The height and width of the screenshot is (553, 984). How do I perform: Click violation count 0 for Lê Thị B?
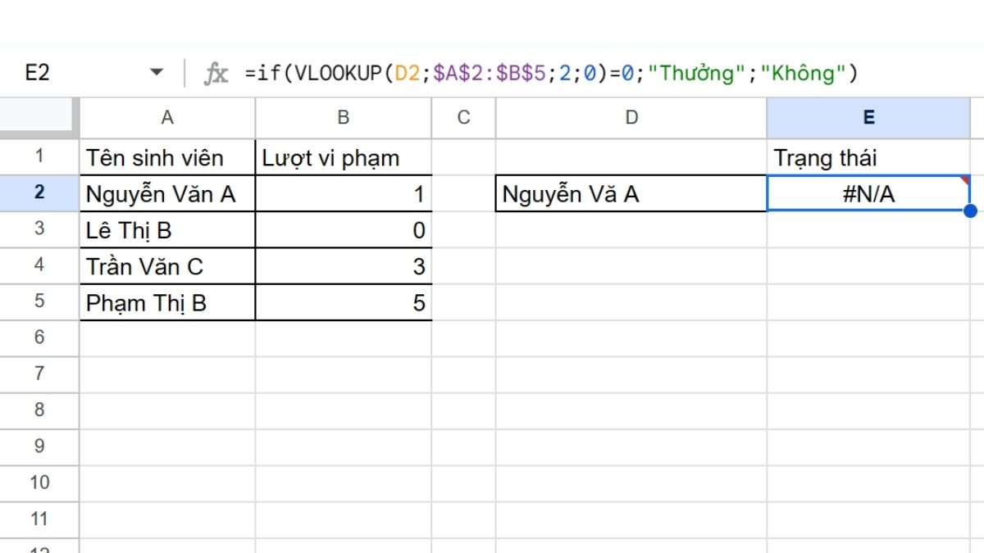[x=344, y=229]
